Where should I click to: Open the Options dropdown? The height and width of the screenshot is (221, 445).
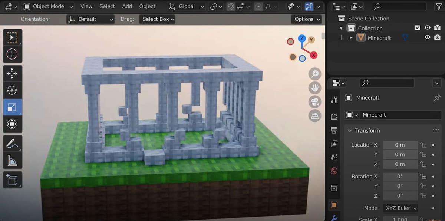pos(307,19)
